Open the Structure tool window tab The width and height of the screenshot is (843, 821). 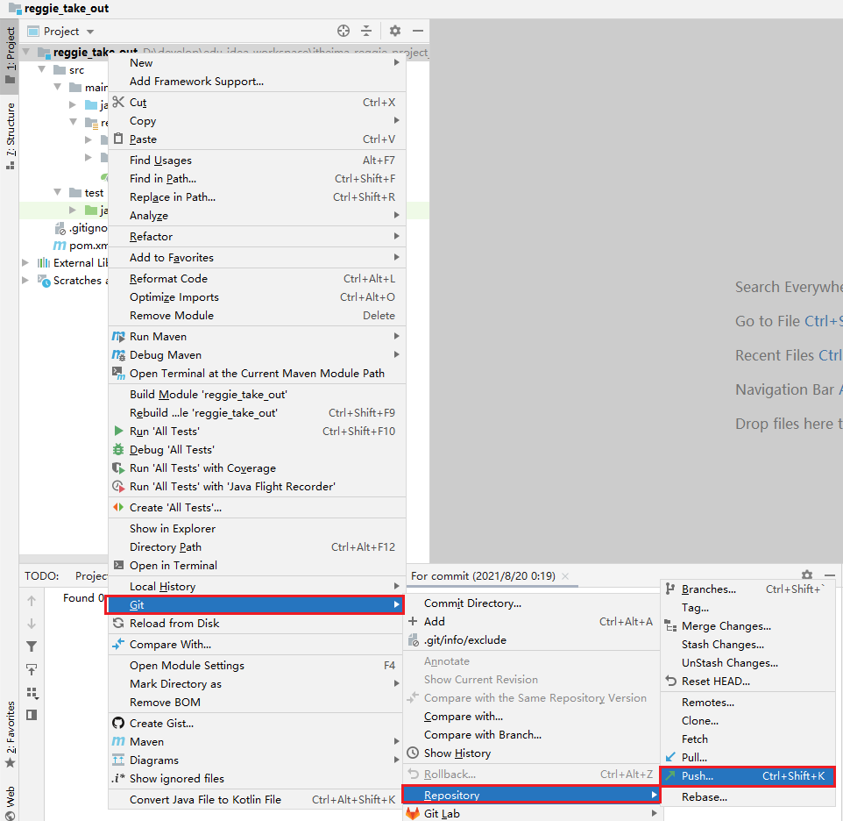[11, 130]
